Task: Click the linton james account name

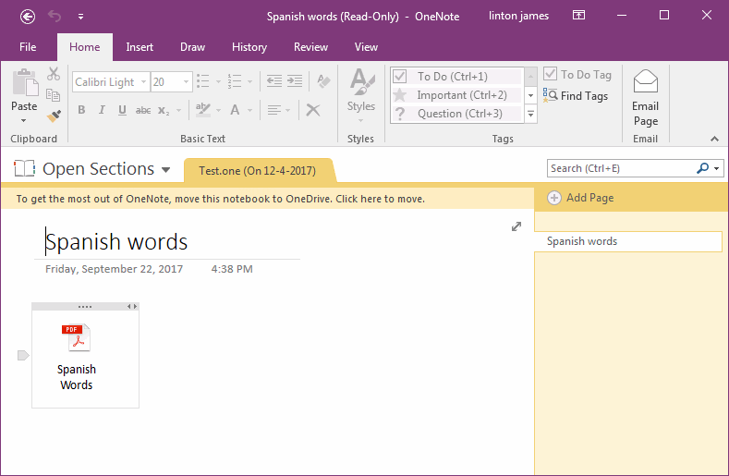Action: (518, 16)
